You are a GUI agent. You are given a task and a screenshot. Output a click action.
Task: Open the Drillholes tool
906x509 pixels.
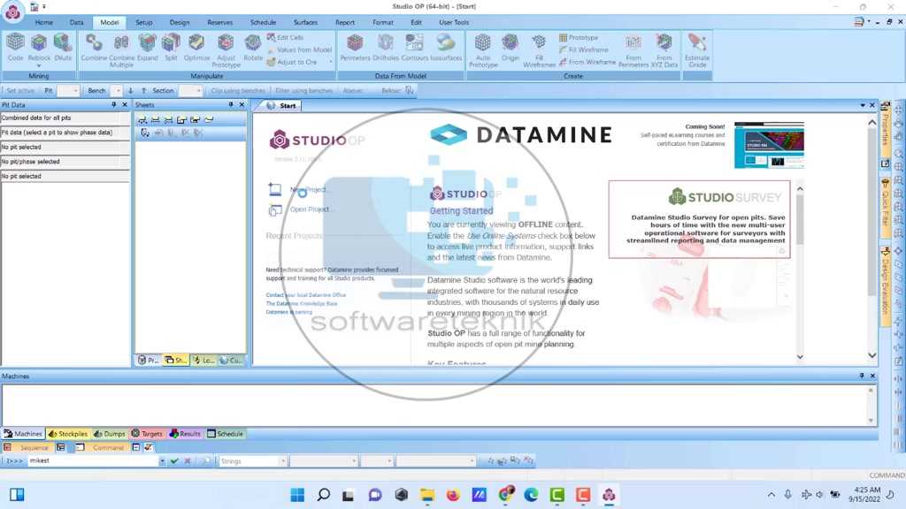pyautogui.click(x=386, y=48)
